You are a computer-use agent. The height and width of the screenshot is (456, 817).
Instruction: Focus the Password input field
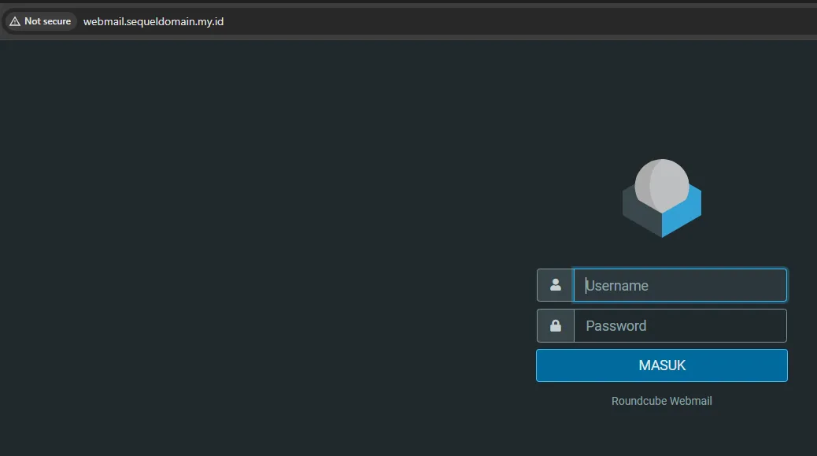click(x=680, y=326)
